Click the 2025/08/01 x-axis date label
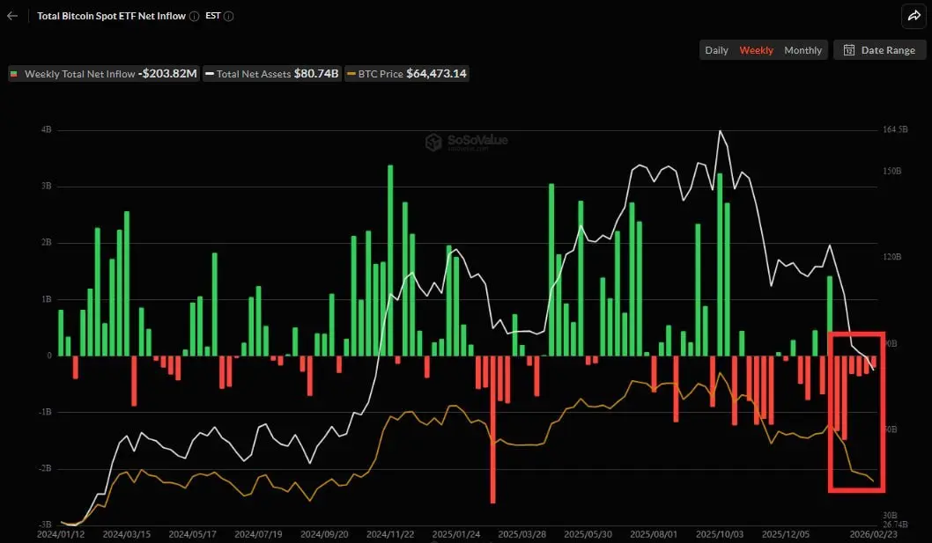Image resolution: width=932 pixels, height=543 pixels. click(x=654, y=534)
